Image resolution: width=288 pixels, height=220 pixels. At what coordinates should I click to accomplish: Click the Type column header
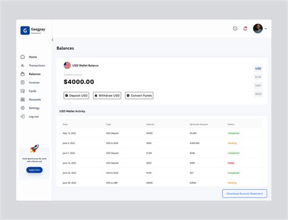pos(108,124)
